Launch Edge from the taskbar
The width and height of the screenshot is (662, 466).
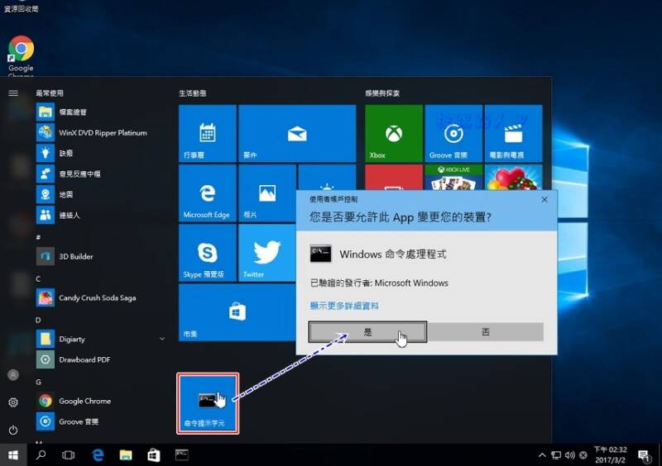[98, 455]
